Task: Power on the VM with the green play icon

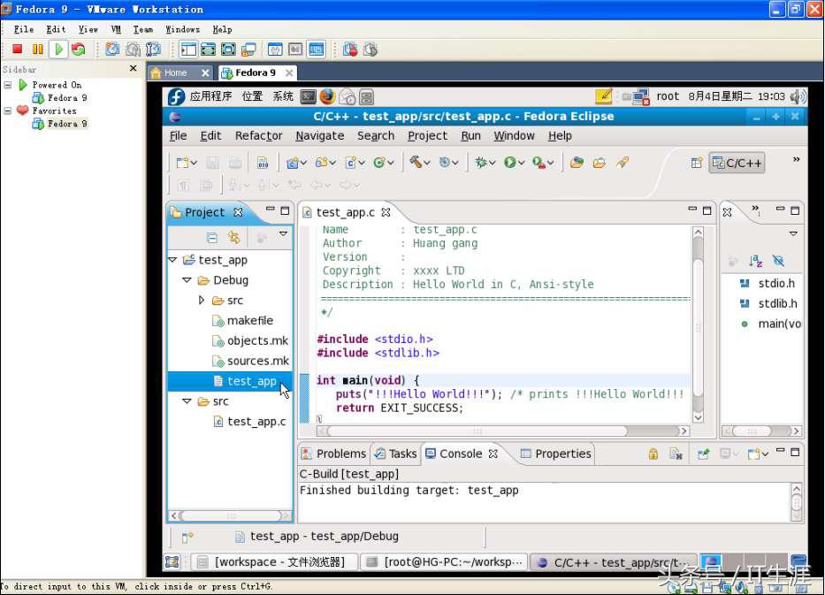Action: 57,49
